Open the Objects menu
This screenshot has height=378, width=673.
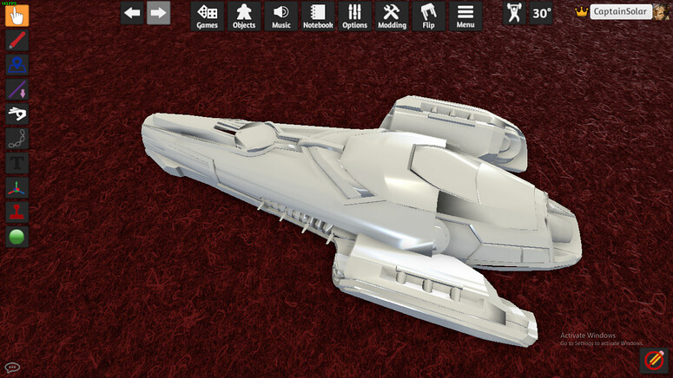(x=244, y=16)
